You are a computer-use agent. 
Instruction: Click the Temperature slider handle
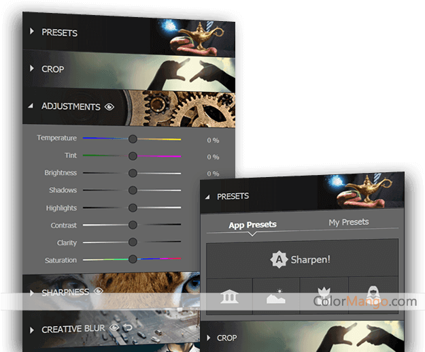[133, 138]
